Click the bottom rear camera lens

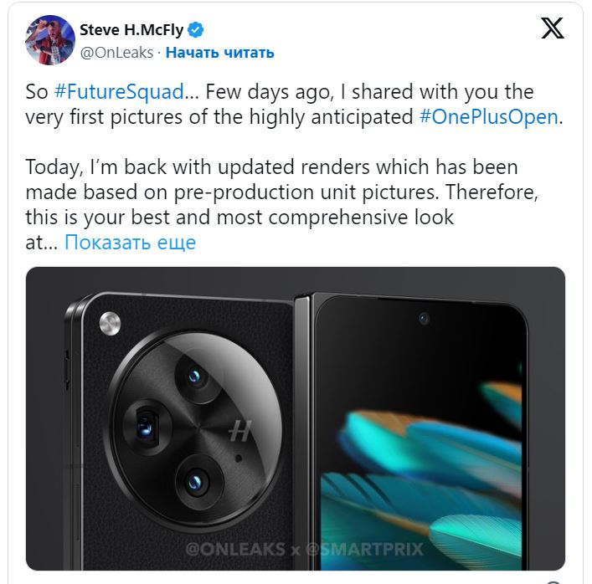(196, 479)
